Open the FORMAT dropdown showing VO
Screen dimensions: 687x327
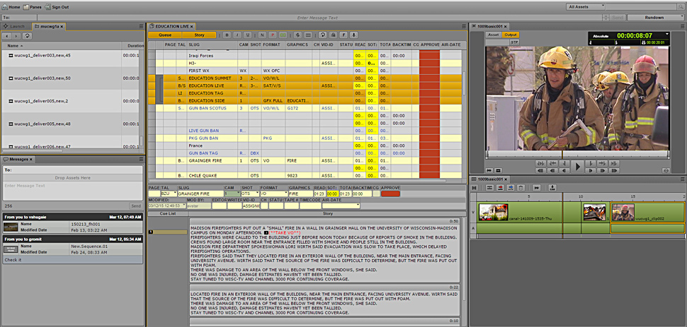(x=274, y=194)
